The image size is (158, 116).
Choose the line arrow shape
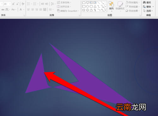(x=102, y=3)
